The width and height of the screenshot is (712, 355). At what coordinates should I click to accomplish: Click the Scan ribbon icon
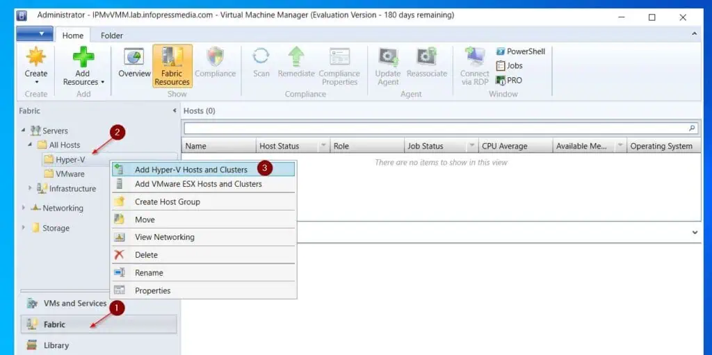(x=261, y=57)
